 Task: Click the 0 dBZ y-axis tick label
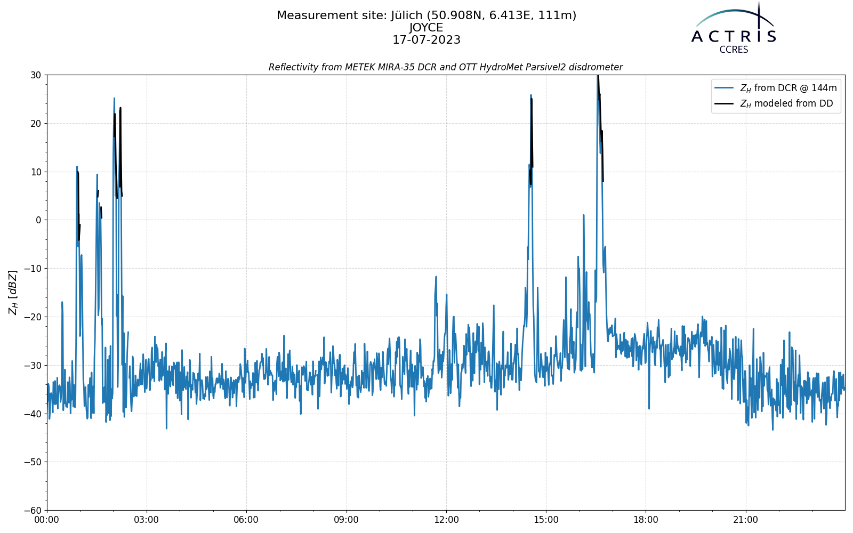tap(38, 220)
